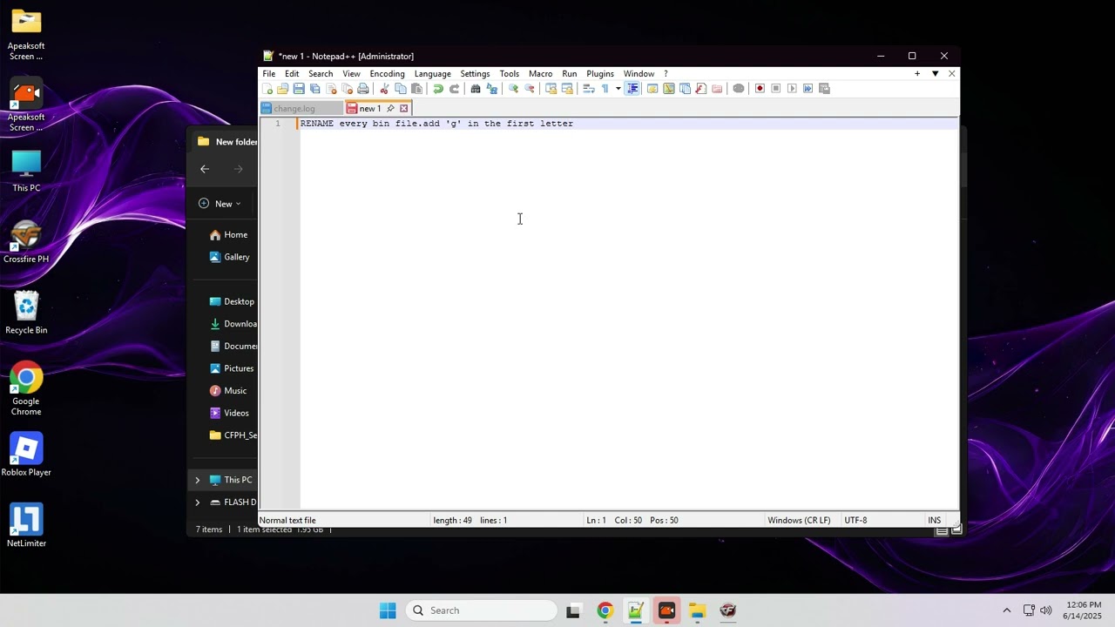Show hidden system tray icons chevron
The image size is (1115, 627).
[1007, 610]
